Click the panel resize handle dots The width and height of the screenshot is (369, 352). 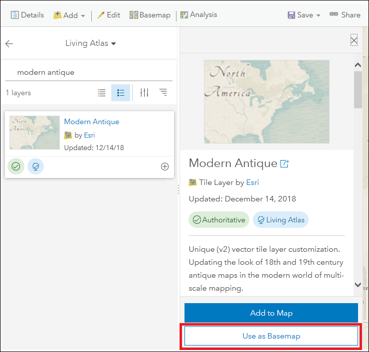coord(179,189)
